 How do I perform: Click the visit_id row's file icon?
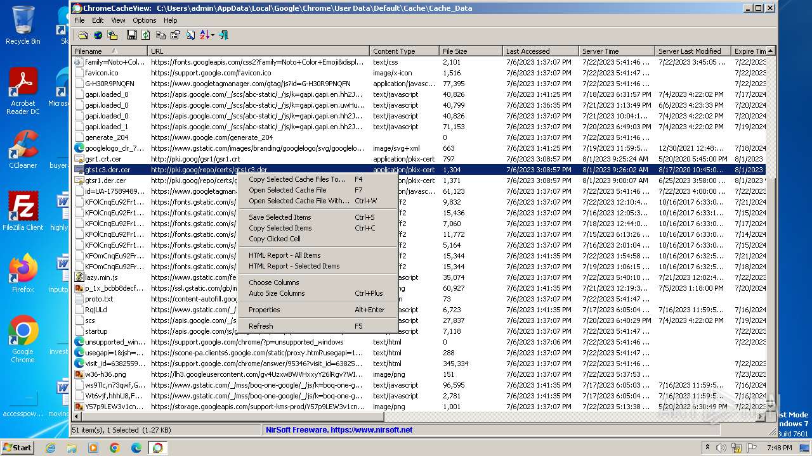(79, 364)
